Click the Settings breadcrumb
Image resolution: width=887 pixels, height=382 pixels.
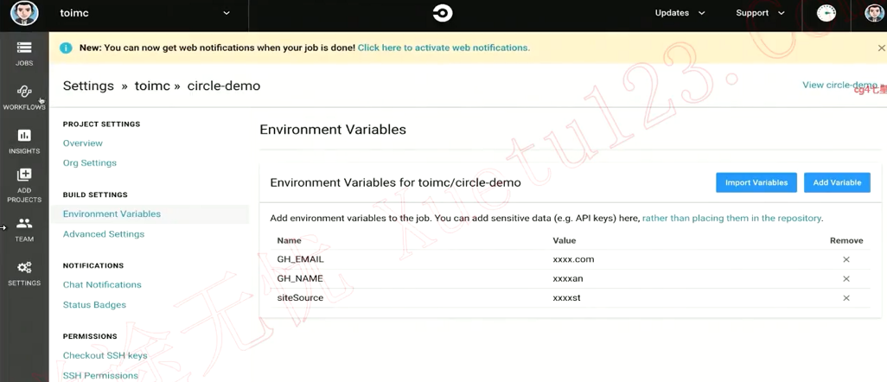(88, 86)
